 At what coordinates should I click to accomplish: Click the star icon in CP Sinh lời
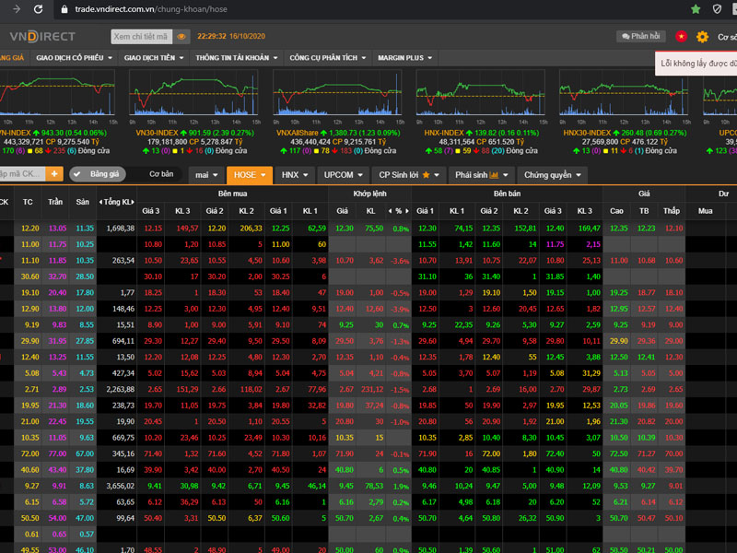click(426, 175)
